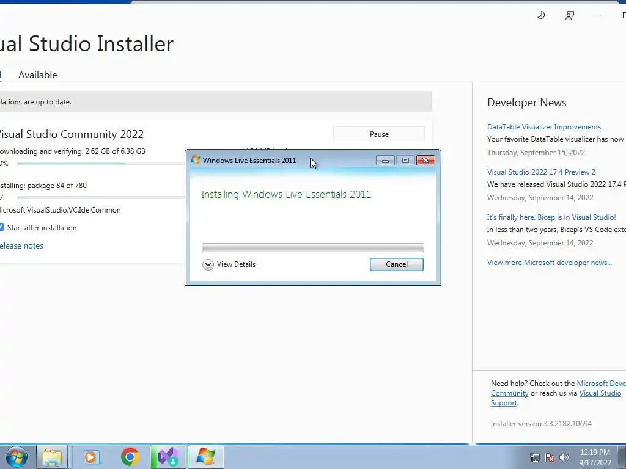Switch to Visual Studio Installer taskbar icon
626x469 pixels.
tap(168, 457)
